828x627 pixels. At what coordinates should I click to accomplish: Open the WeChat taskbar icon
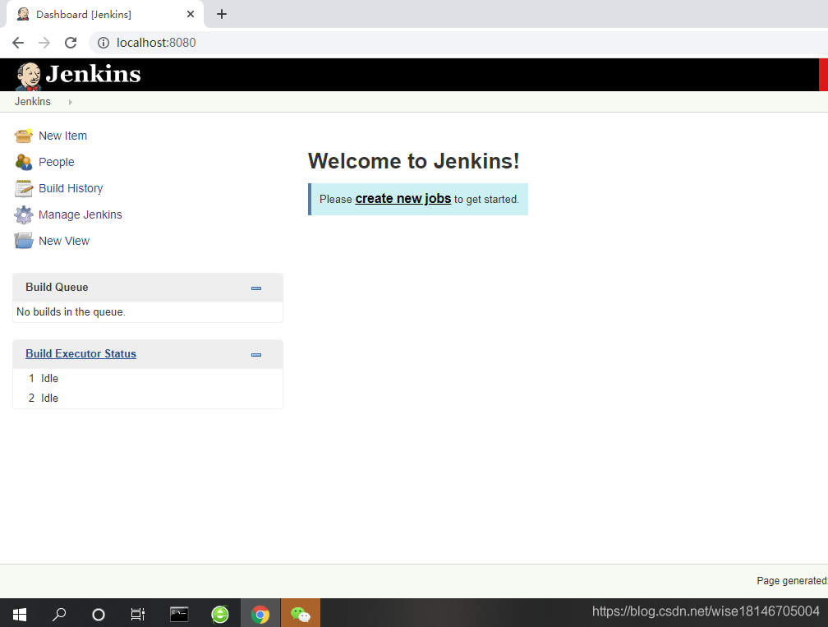click(x=301, y=614)
